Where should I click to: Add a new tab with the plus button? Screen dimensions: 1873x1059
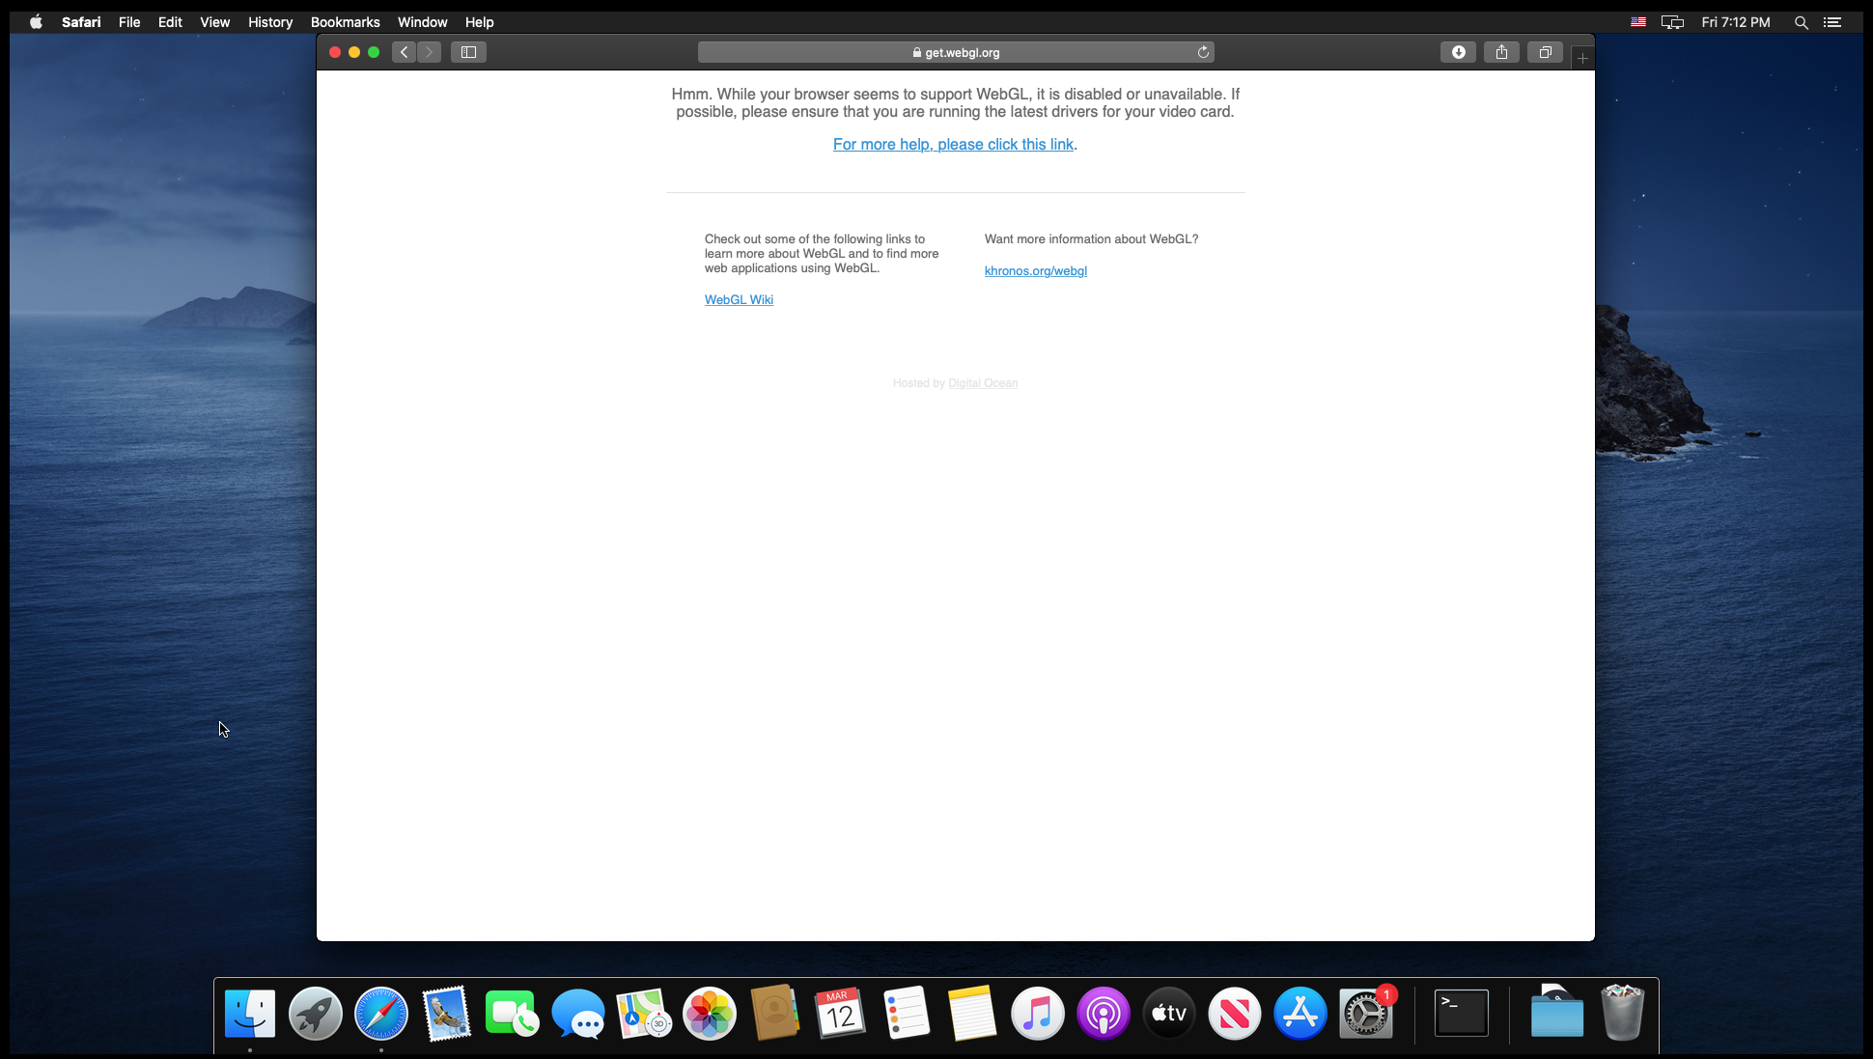coord(1582,58)
